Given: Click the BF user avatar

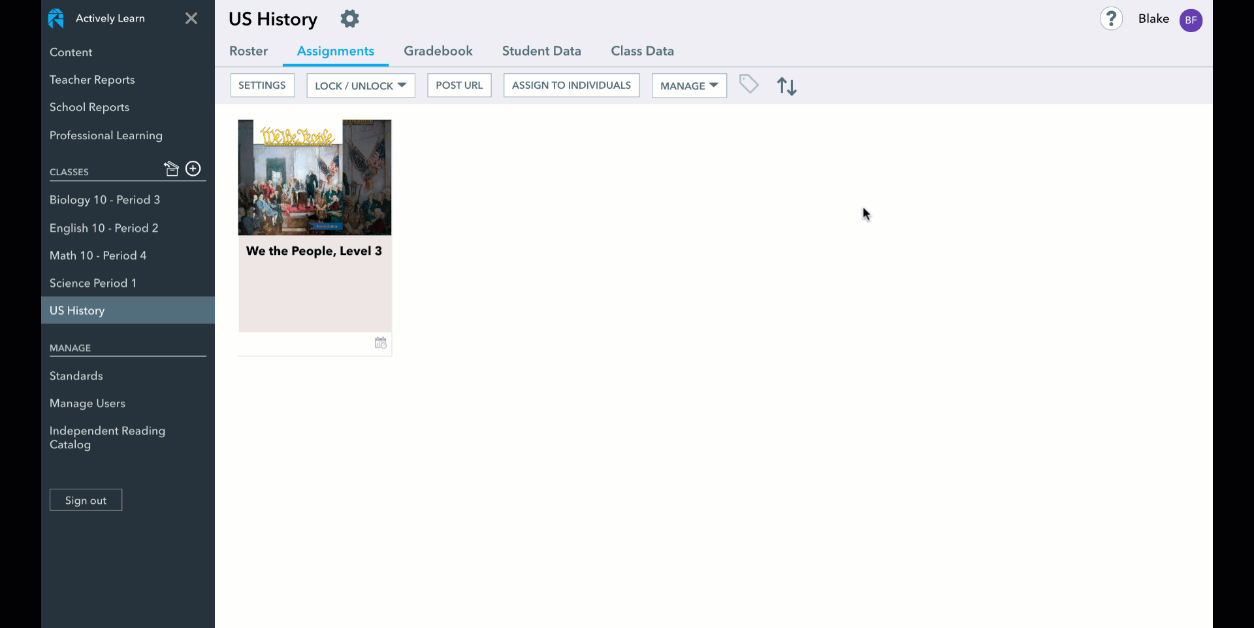Looking at the screenshot, I should tap(1191, 20).
